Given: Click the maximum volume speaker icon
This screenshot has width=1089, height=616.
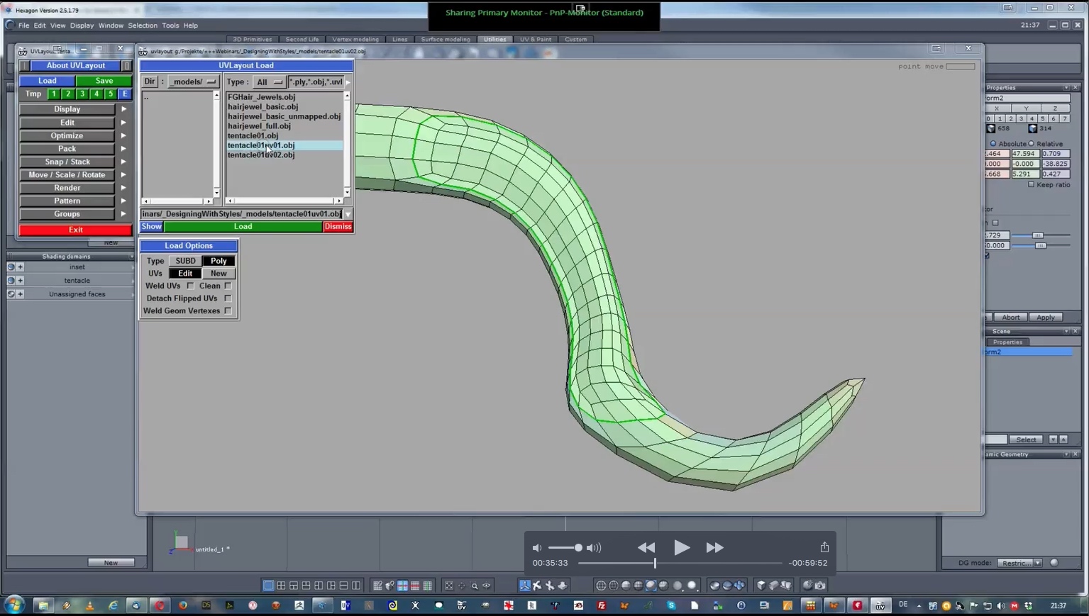Looking at the screenshot, I should [x=594, y=548].
